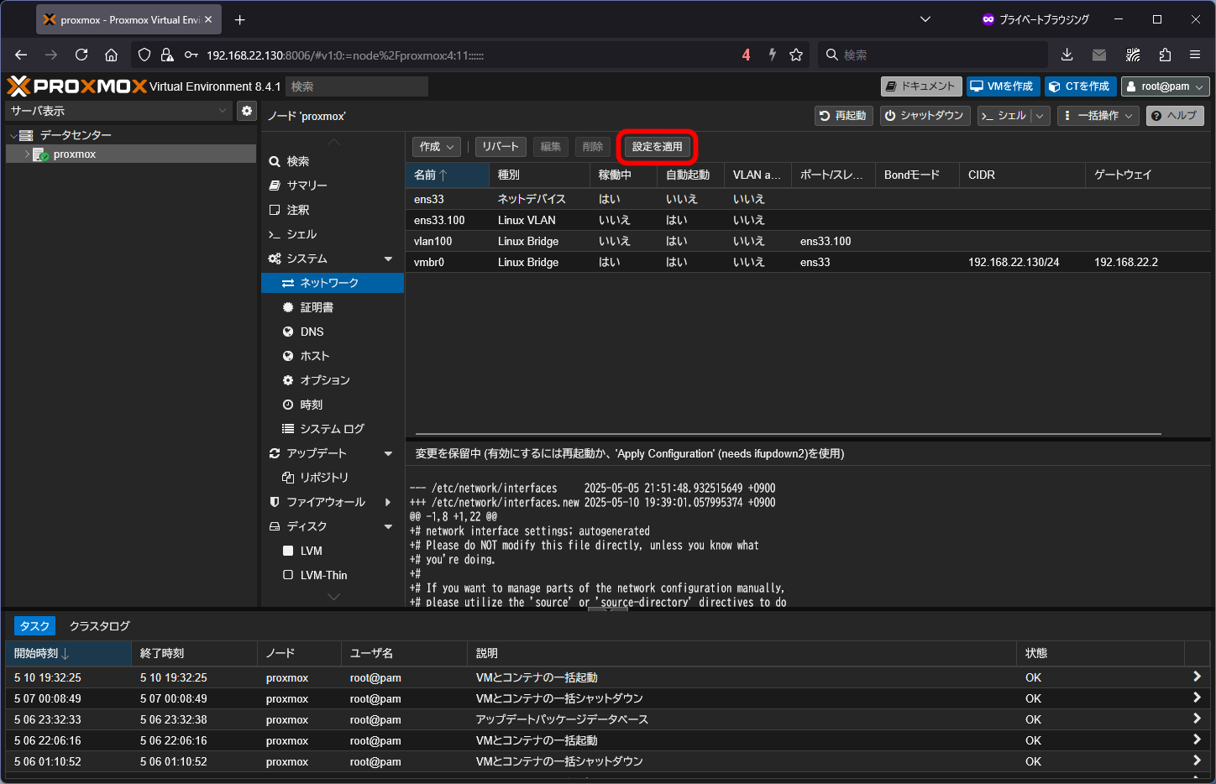Open server view settings gear

[247, 111]
